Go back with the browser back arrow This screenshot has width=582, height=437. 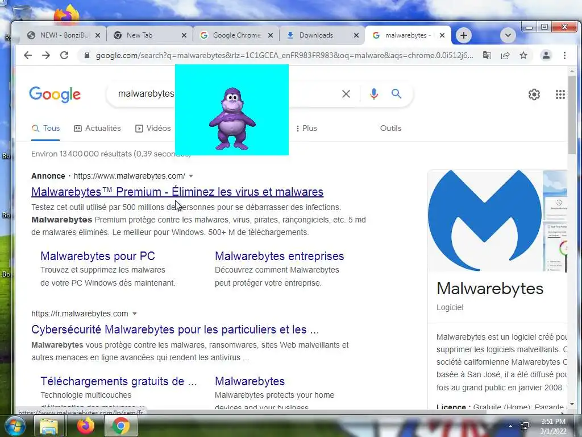pos(28,55)
